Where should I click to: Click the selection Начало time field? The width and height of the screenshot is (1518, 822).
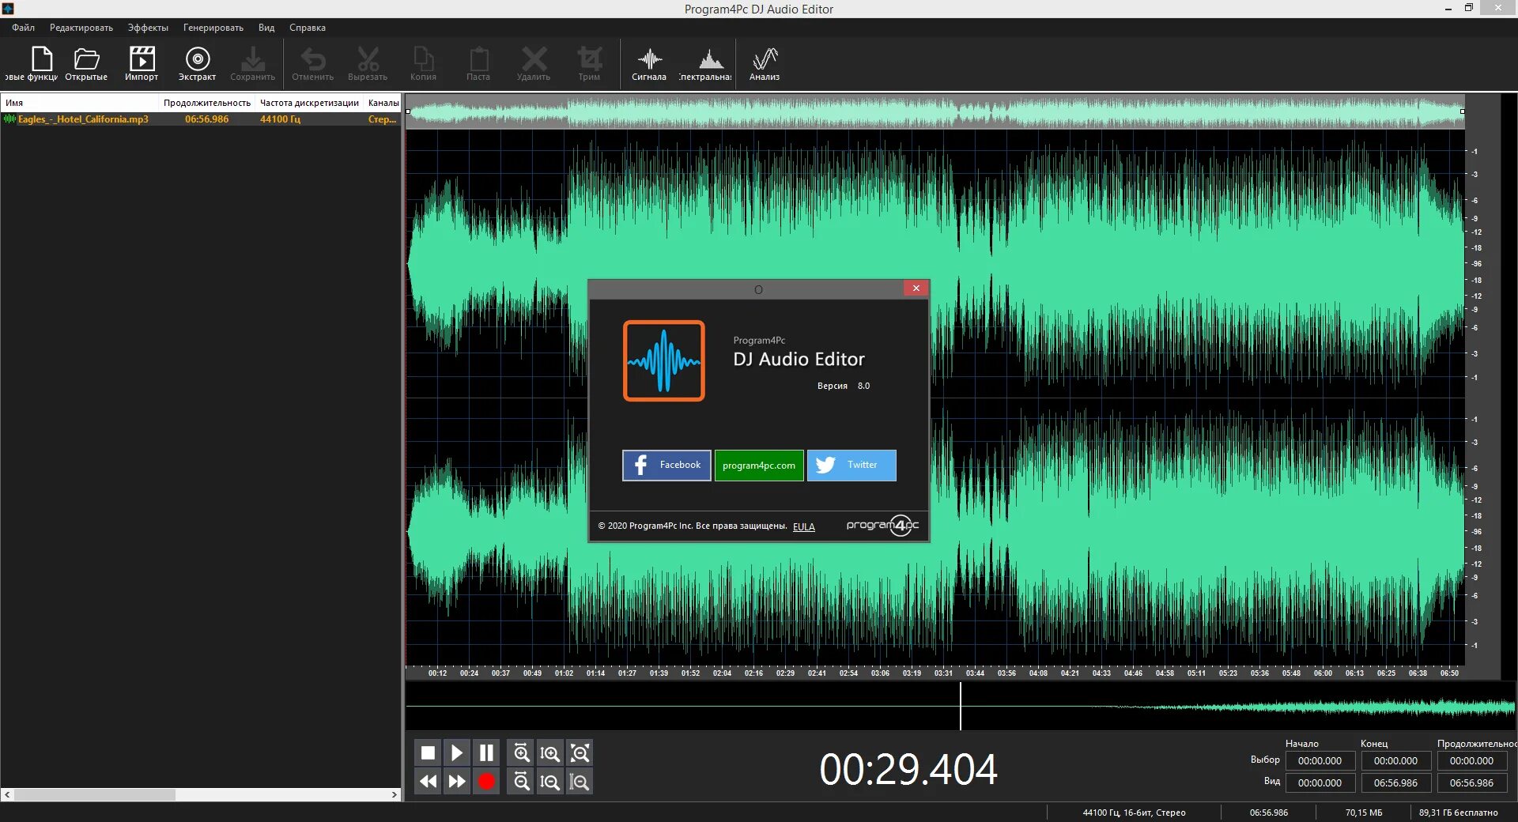coord(1320,761)
